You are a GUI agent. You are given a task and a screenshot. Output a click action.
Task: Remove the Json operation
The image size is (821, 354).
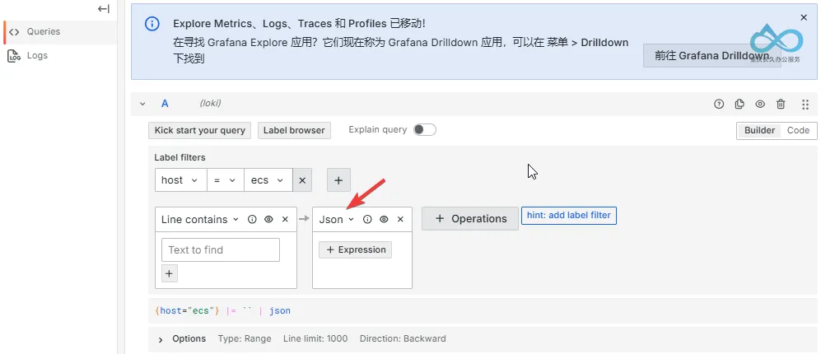[x=400, y=220]
